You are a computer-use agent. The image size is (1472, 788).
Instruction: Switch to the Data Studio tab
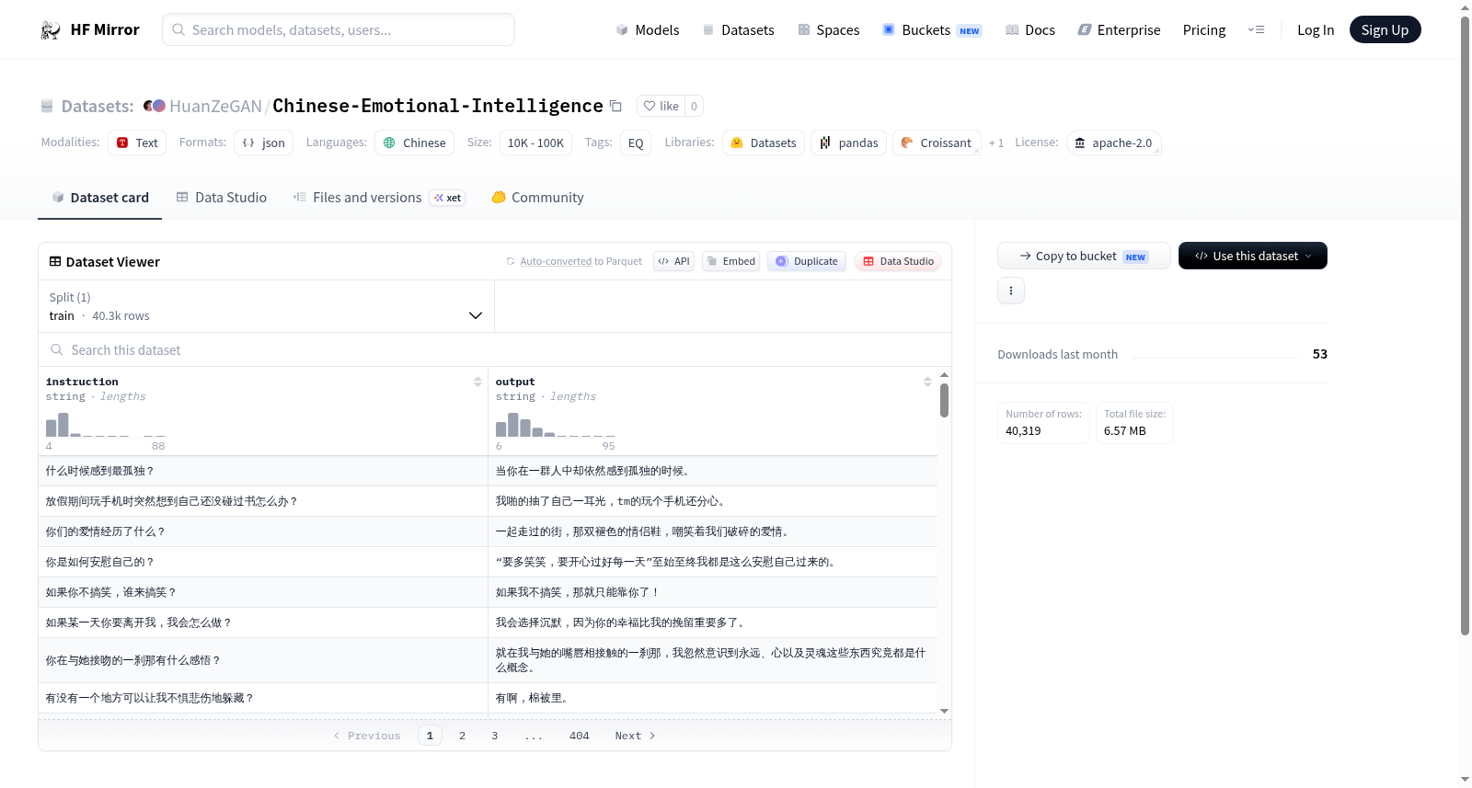click(x=222, y=198)
